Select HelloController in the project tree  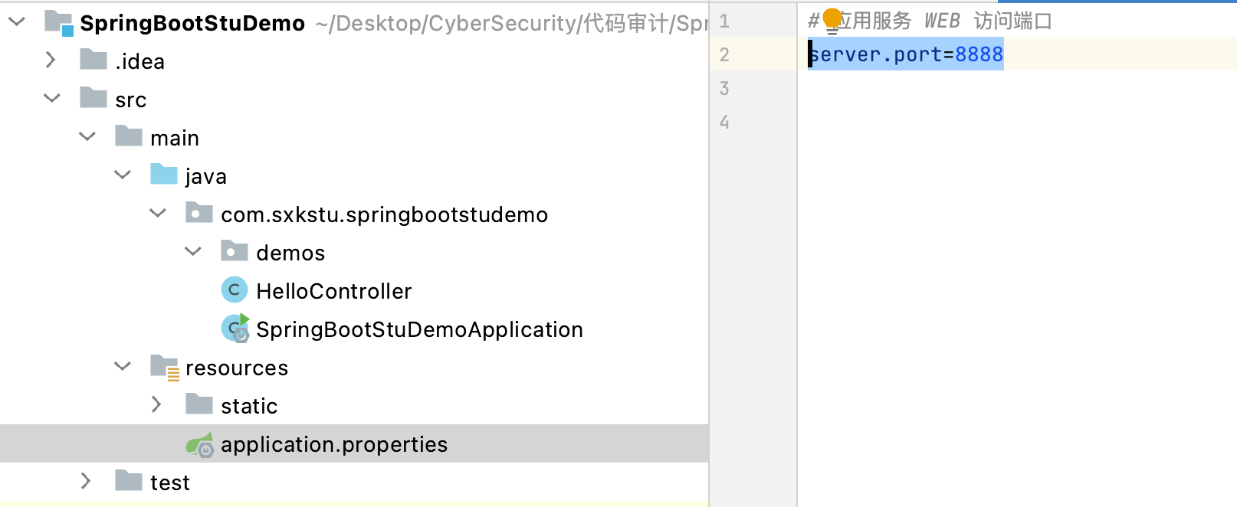pos(333,291)
